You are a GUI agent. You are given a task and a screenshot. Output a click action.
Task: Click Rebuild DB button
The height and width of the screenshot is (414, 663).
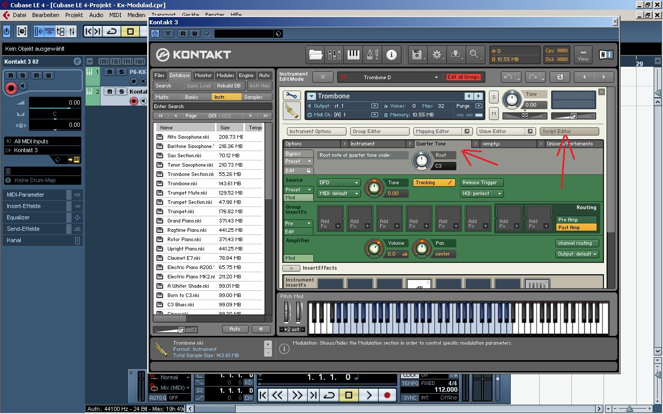228,86
